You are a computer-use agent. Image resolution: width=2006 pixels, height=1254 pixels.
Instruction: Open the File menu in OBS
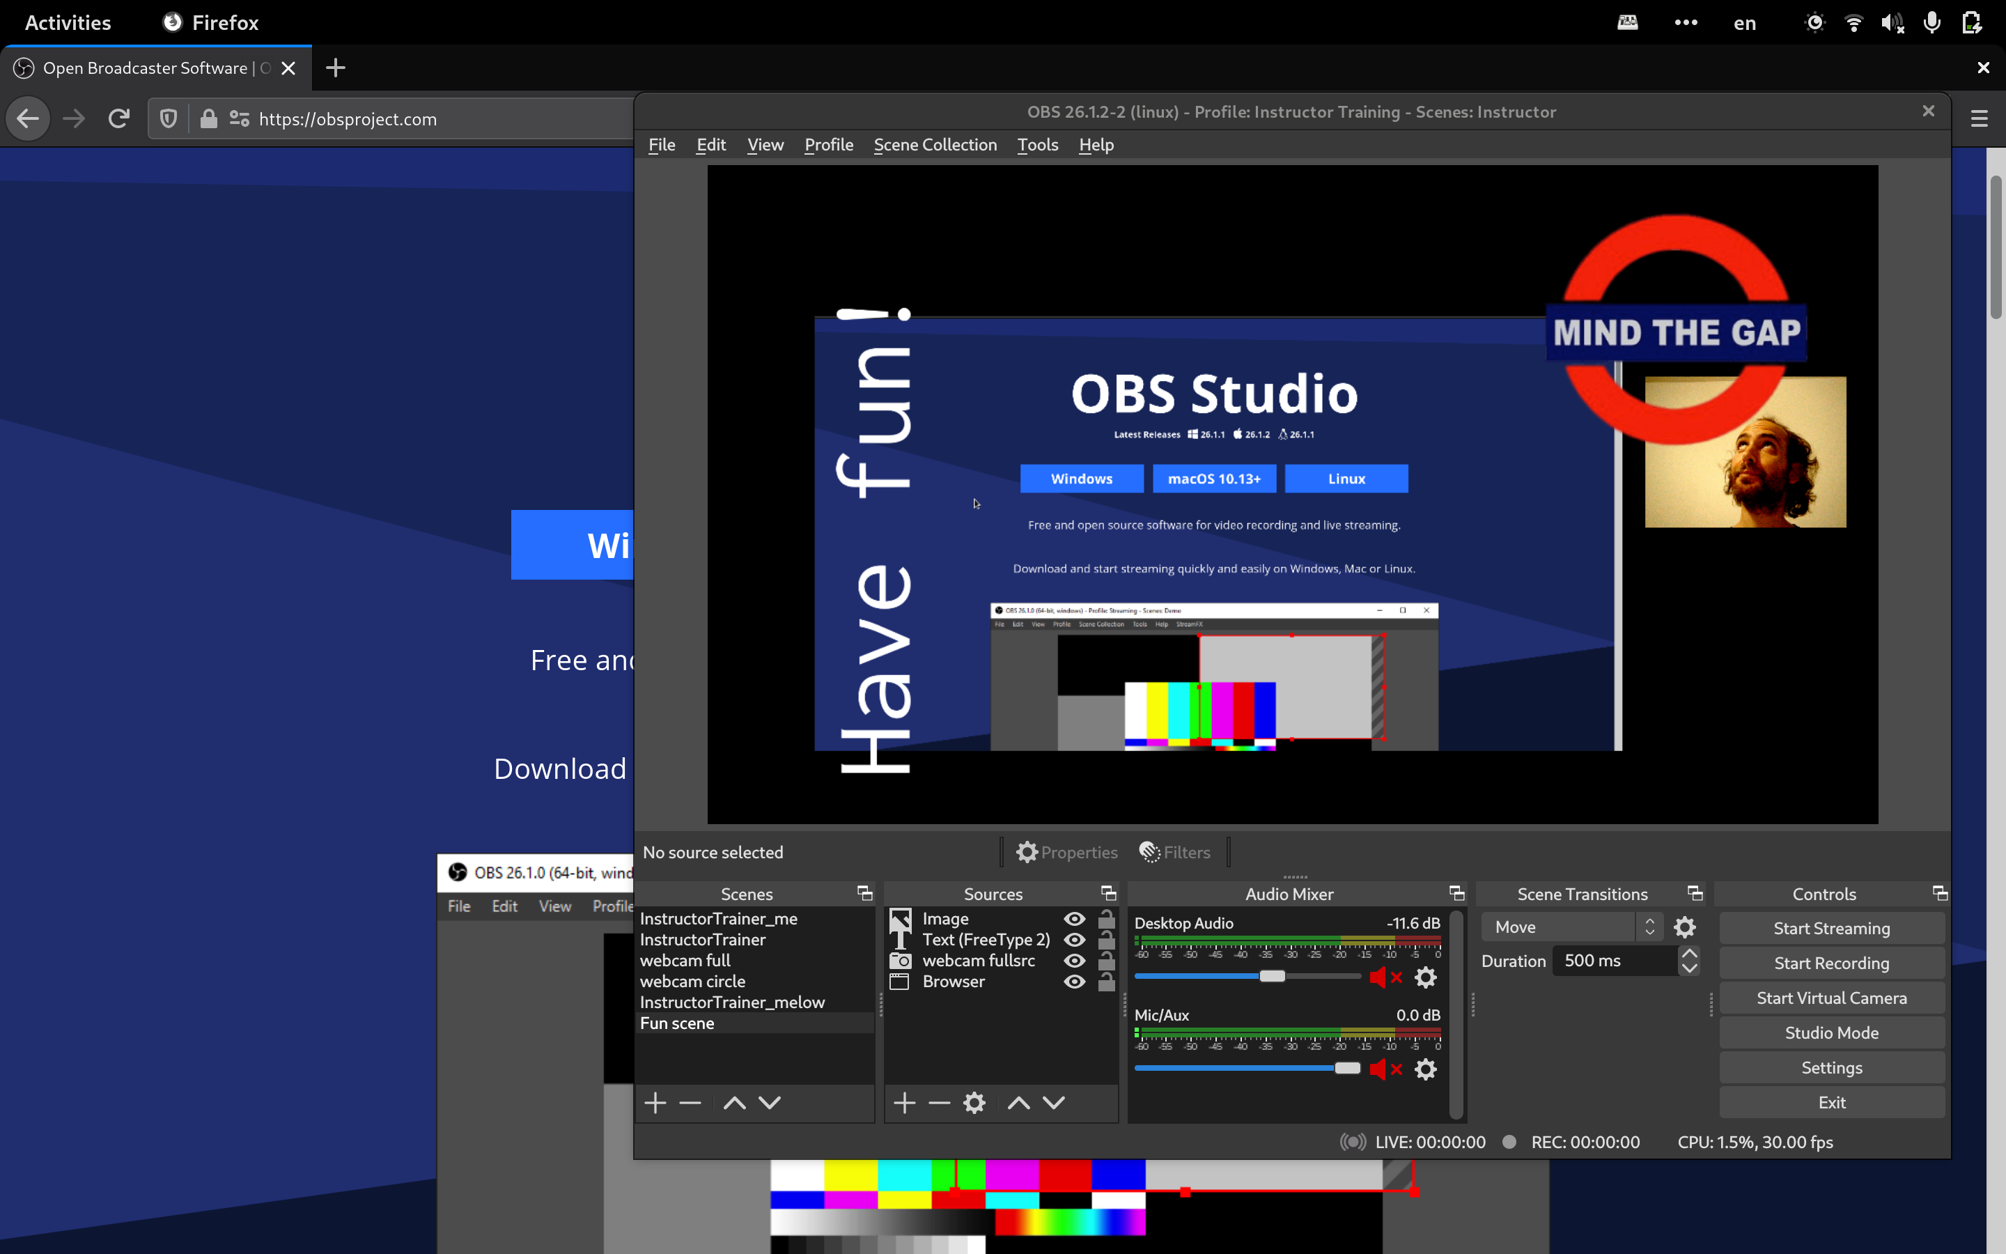pos(662,144)
